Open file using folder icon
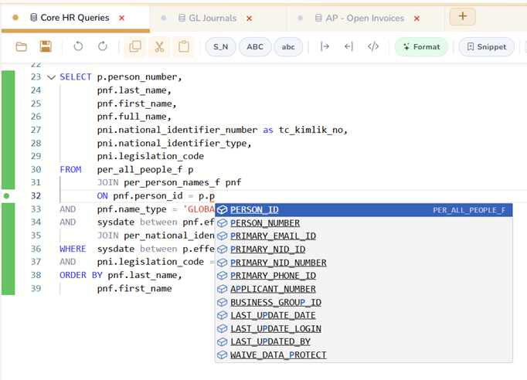 (x=21, y=46)
